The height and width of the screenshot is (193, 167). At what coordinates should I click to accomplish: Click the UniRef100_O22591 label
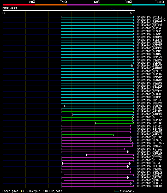(x=150, y=83)
